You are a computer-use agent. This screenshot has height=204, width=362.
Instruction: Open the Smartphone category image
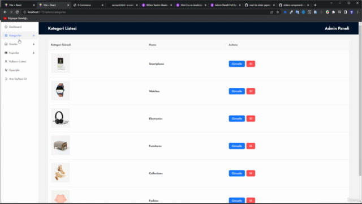click(x=61, y=63)
